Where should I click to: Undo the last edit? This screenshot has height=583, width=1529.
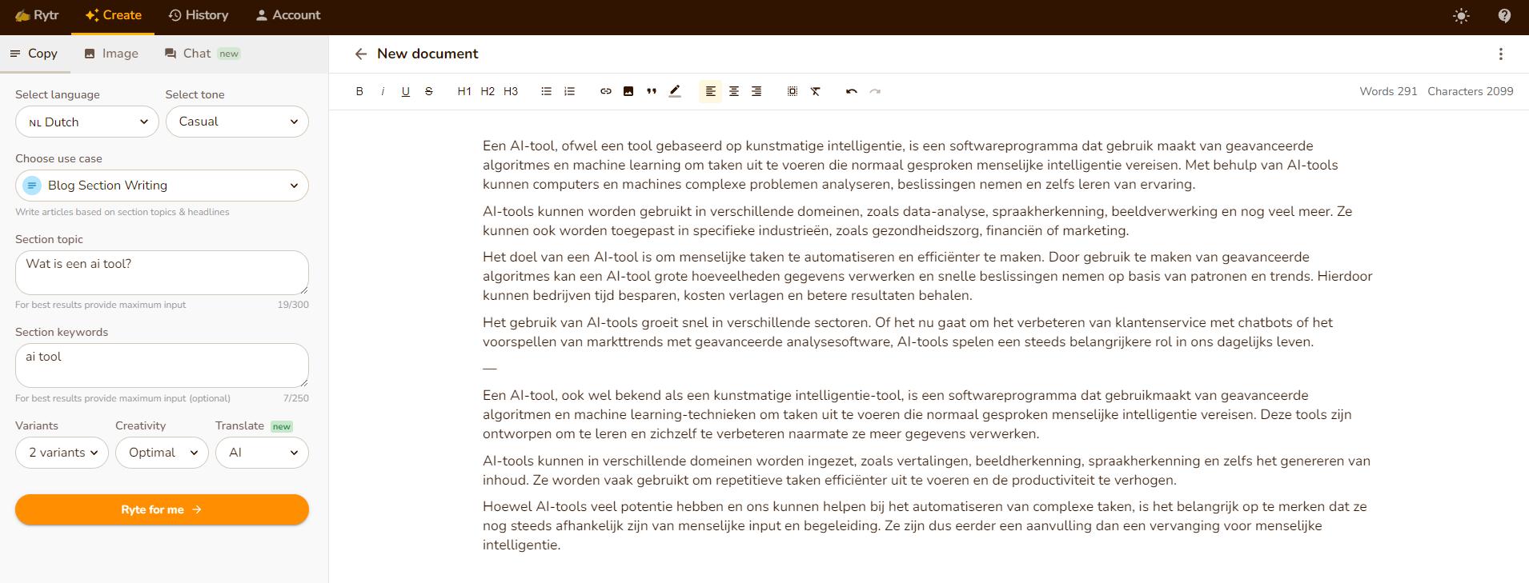coord(851,91)
